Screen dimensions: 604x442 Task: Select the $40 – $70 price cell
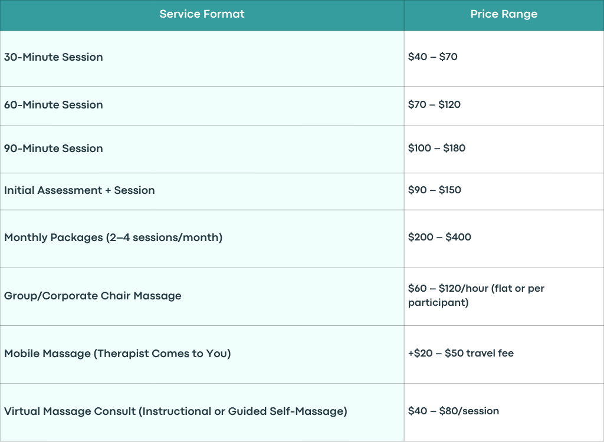(x=504, y=58)
